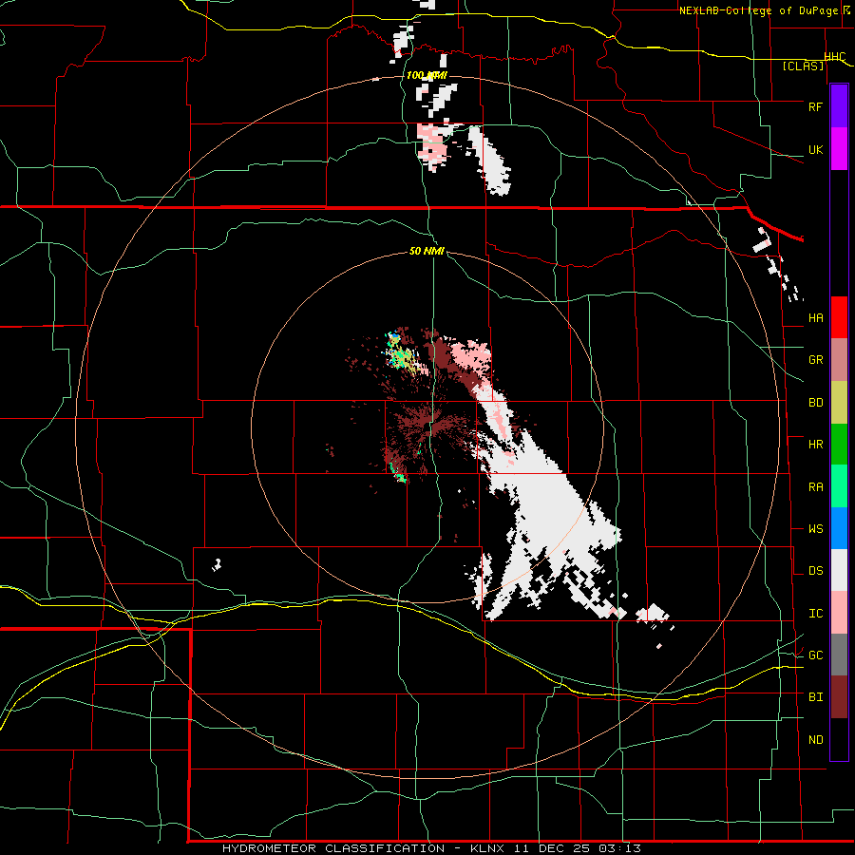Click the BD legend label
Image resolution: width=855 pixels, height=855 pixels.
pos(815,403)
